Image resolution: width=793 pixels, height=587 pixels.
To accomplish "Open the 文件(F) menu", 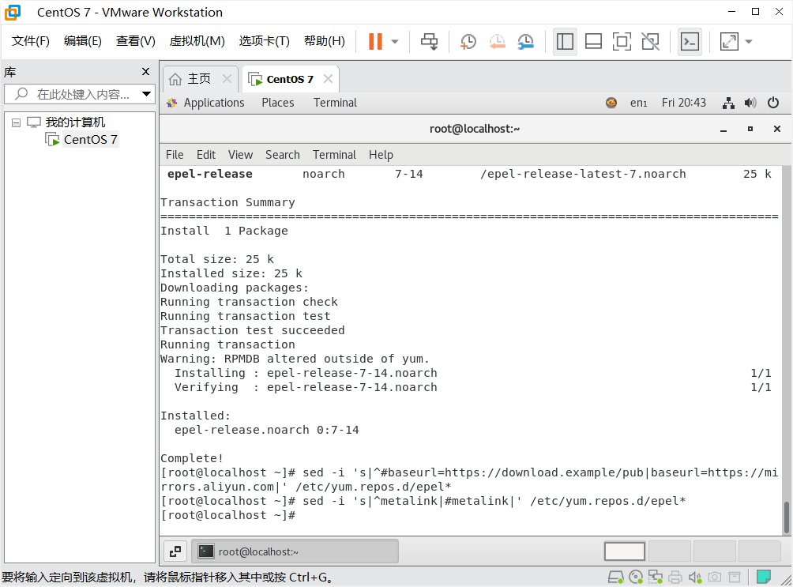I will click(30, 41).
